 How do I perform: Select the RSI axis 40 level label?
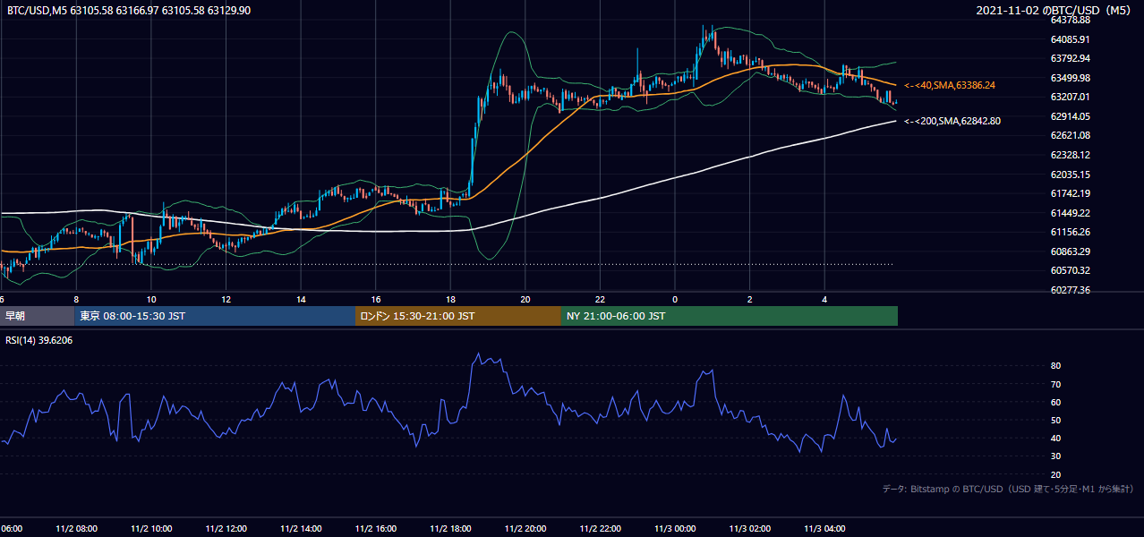point(1055,438)
